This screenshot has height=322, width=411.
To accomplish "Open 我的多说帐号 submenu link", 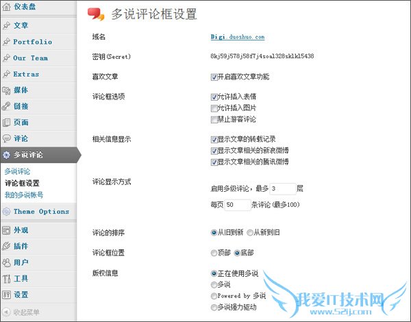I will (x=24, y=195).
